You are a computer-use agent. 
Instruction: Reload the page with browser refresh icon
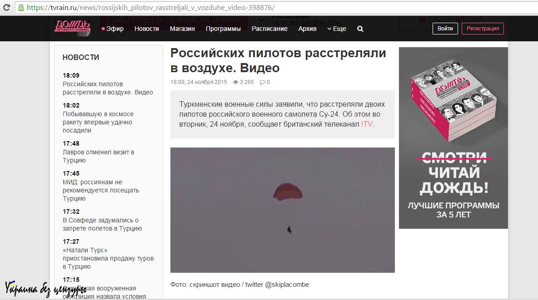coord(7,8)
